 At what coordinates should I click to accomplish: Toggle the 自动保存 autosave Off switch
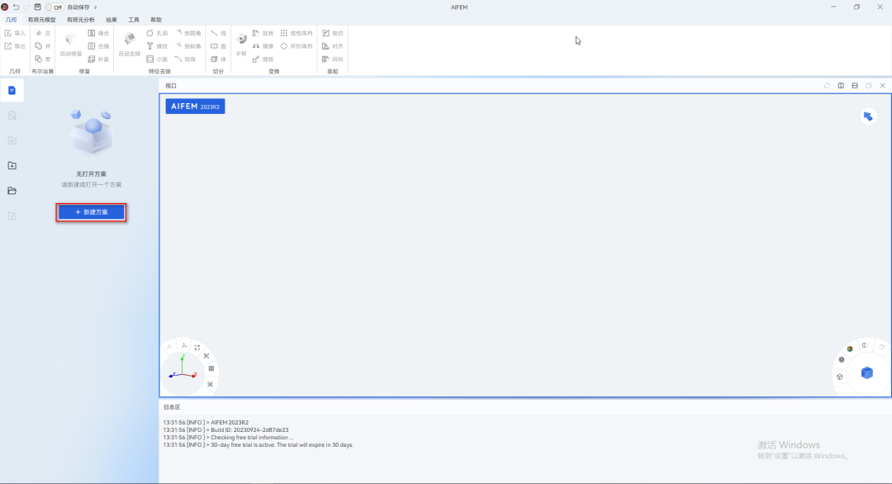[x=55, y=7]
